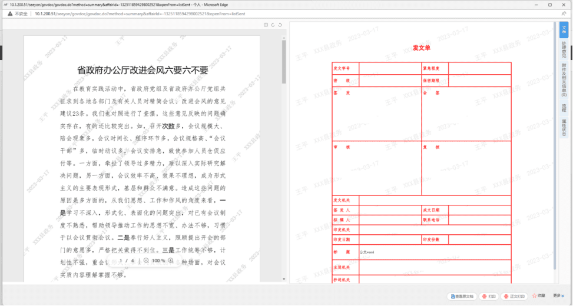Click the 紧急程度 value cell
573x306 pixels.
tap(479, 68)
